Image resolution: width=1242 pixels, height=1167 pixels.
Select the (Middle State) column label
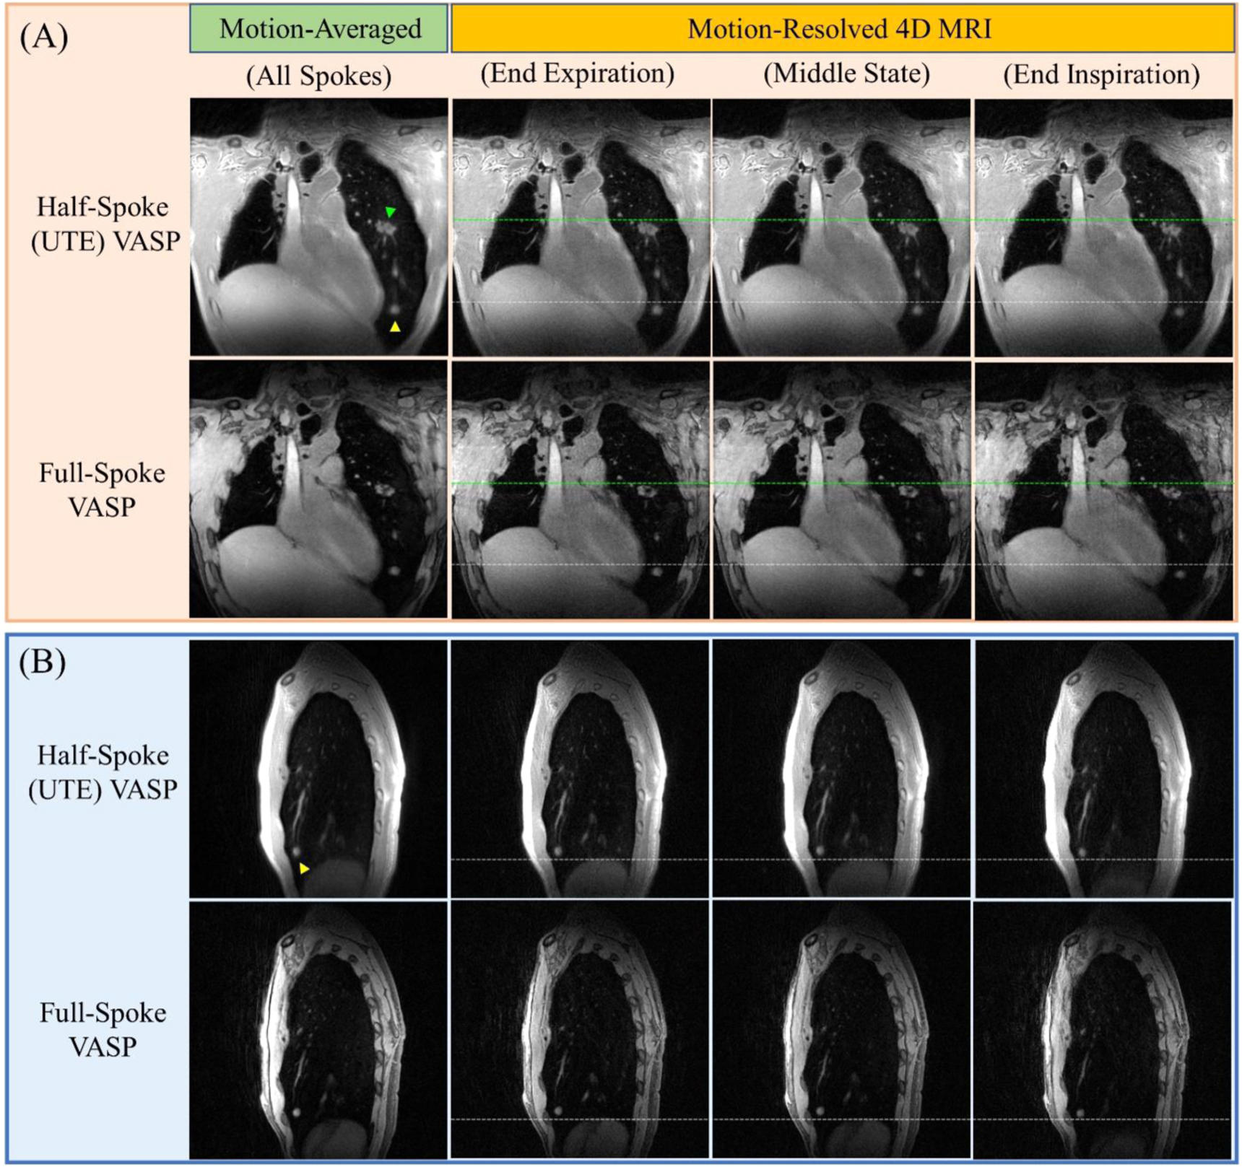coord(847,74)
